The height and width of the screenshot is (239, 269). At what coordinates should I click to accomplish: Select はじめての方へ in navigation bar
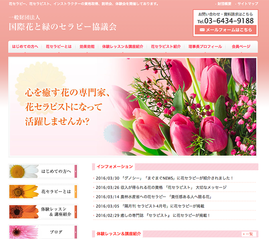pos(25,47)
